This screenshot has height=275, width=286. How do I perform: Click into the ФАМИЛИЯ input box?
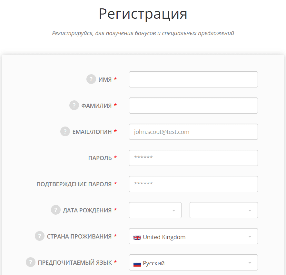193,106
